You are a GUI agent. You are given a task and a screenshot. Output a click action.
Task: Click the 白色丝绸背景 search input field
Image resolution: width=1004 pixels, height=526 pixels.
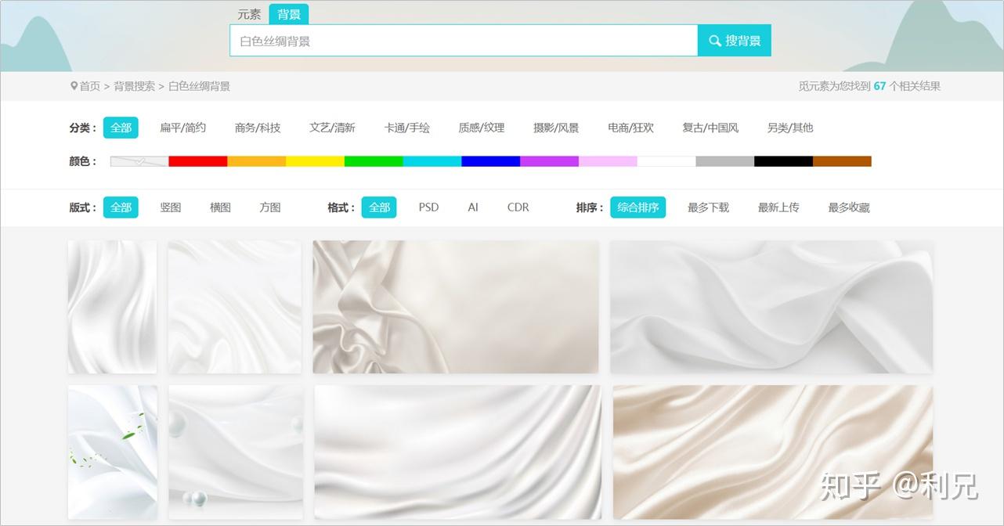[464, 41]
